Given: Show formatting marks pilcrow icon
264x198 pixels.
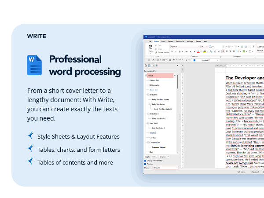Looking at the screenshot, I should click(x=253, y=47).
